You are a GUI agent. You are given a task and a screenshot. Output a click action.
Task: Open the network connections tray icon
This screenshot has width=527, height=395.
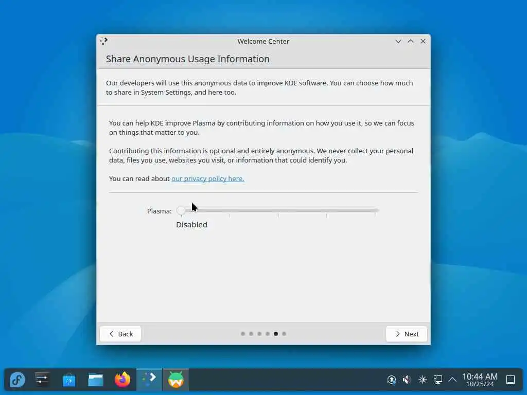coord(437,380)
